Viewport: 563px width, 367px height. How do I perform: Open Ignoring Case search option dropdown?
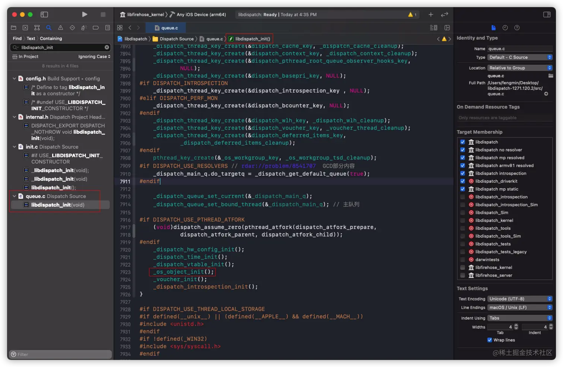(x=94, y=57)
